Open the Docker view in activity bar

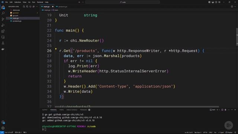pos(3,49)
